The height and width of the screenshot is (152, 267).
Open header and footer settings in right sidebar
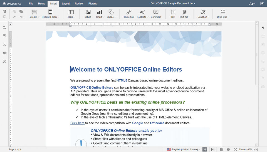(x=263, y=53)
